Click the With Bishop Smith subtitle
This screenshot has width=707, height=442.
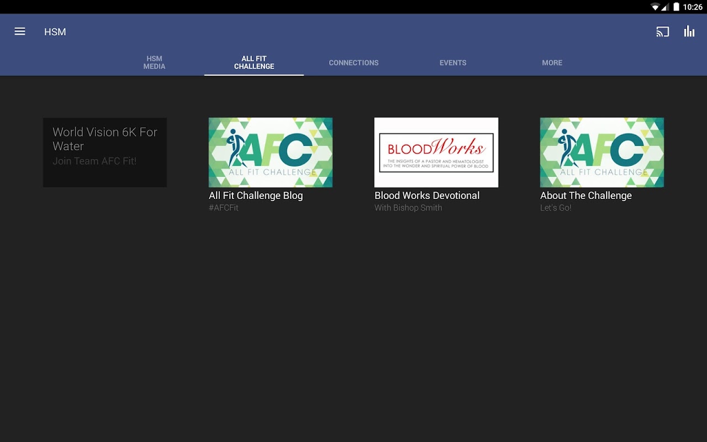coord(408,208)
